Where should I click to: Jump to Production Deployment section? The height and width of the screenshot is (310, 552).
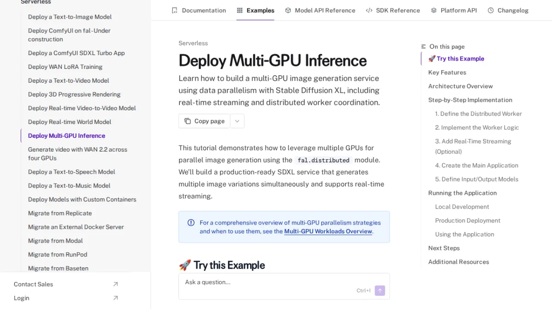pyautogui.click(x=467, y=220)
